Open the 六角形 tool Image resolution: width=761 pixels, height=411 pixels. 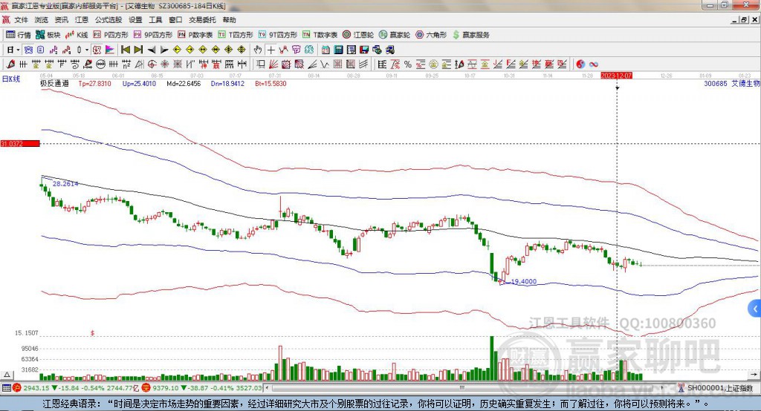point(431,35)
